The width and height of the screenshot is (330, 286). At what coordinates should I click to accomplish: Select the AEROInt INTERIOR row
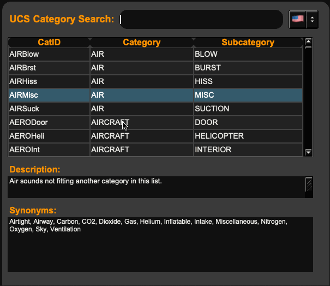click(x=49, y=150)
